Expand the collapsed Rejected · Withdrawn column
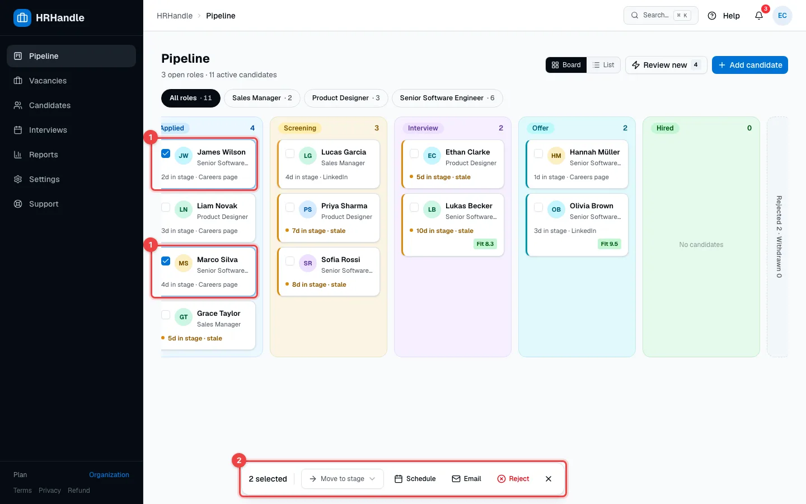This screenshot has height=504, width=806. tap(778, 237)
